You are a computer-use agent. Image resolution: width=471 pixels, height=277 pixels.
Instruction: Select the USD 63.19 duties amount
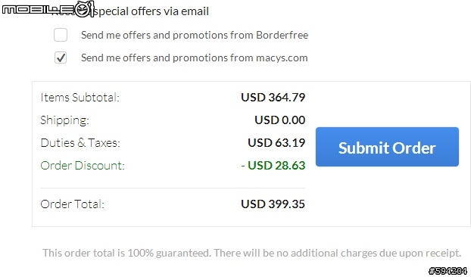tap(276, 142)
